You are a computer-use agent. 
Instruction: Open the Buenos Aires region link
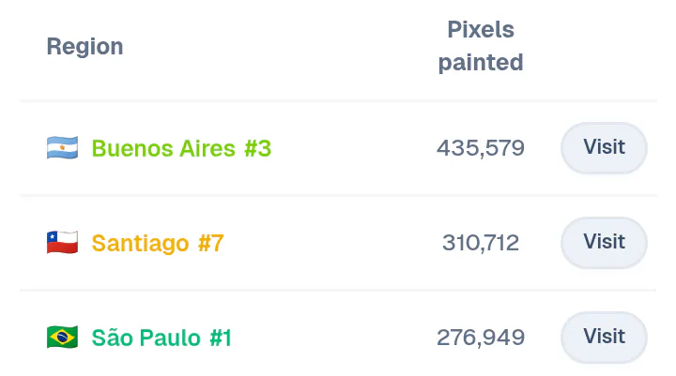pos(163,148)
